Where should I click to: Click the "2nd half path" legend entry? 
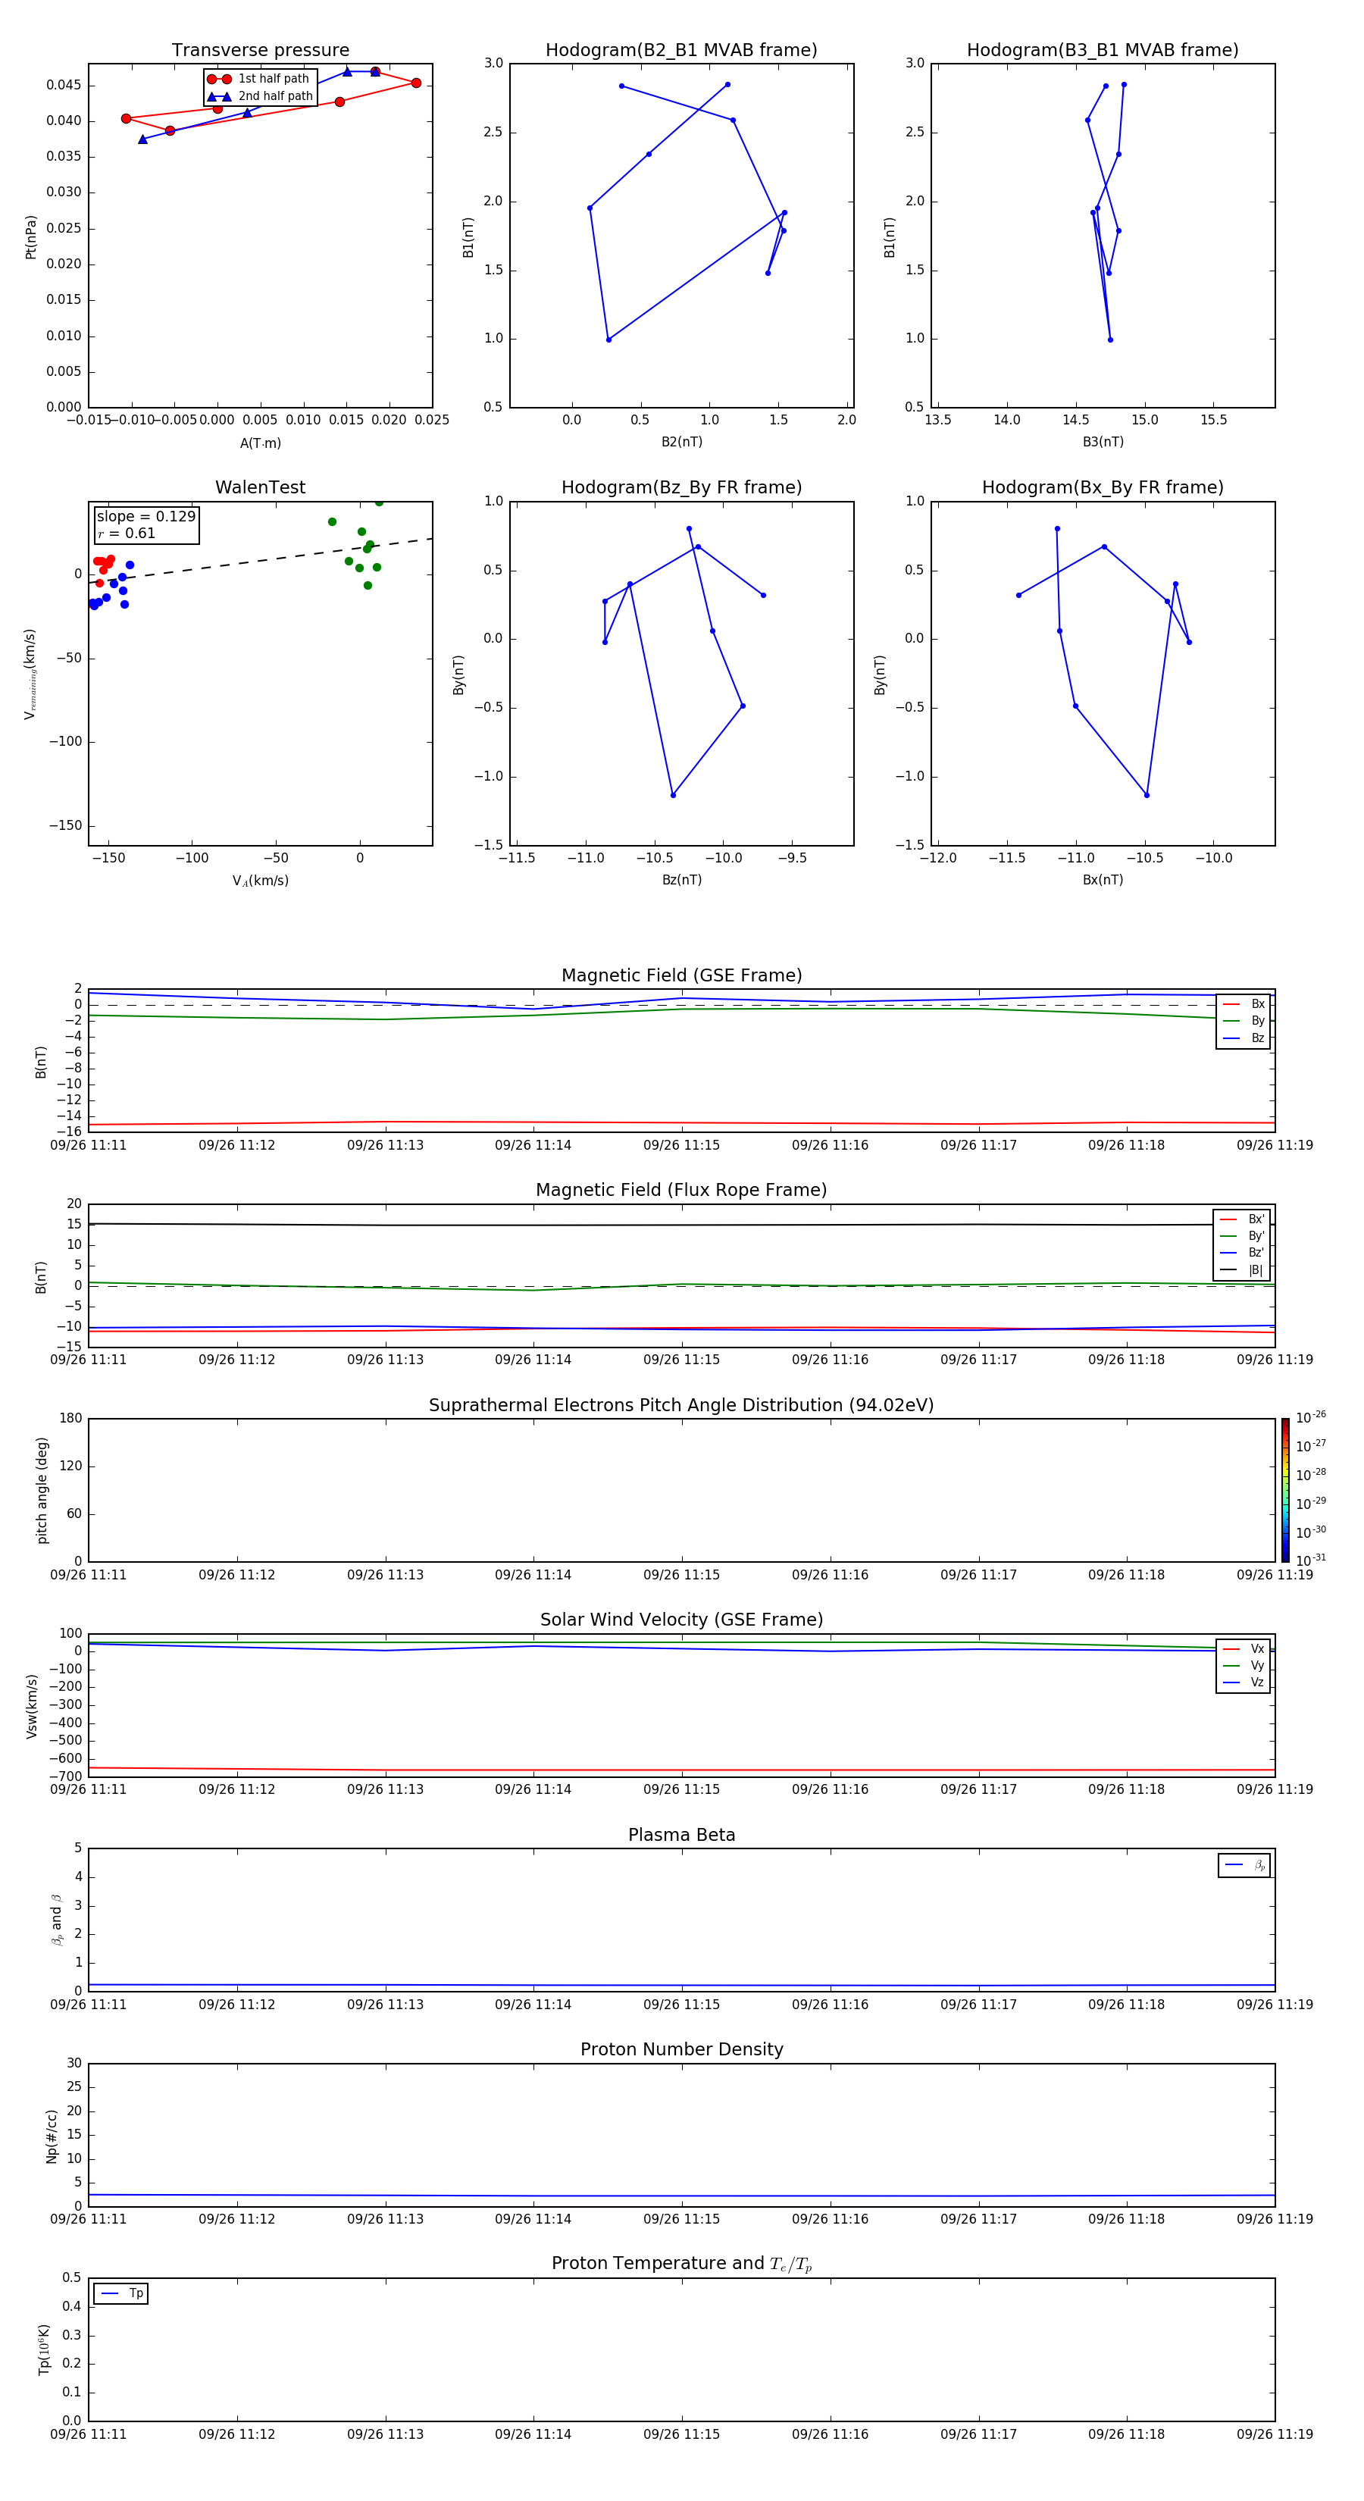click(259, 96)
